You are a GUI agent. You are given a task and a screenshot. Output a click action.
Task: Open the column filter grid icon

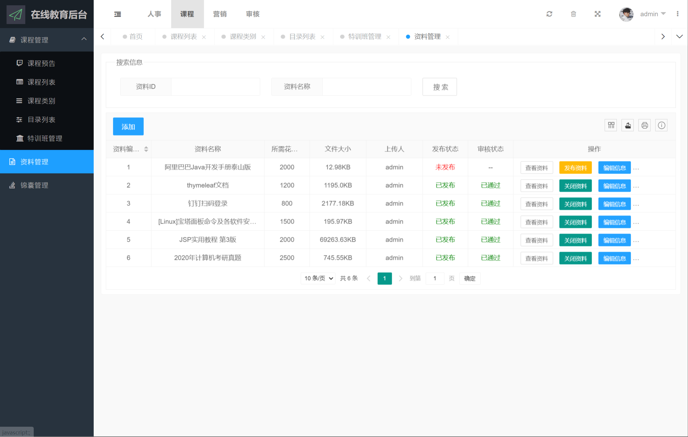pos(611,125)
